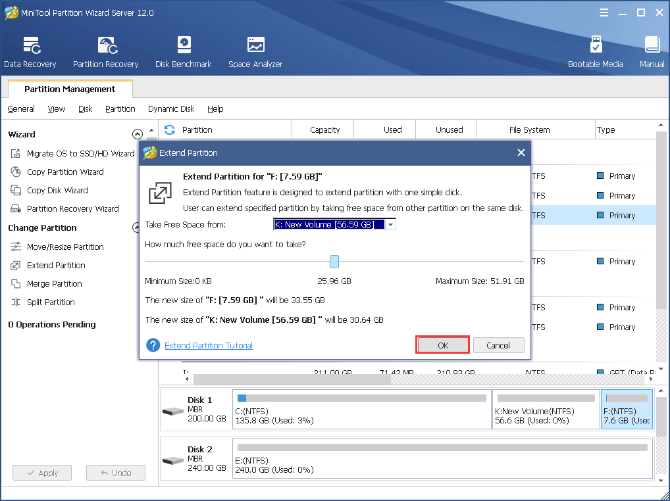Select E:(NTFS) partition on Disk 2
The image size is (670, 501).
[x=443, y=459]
